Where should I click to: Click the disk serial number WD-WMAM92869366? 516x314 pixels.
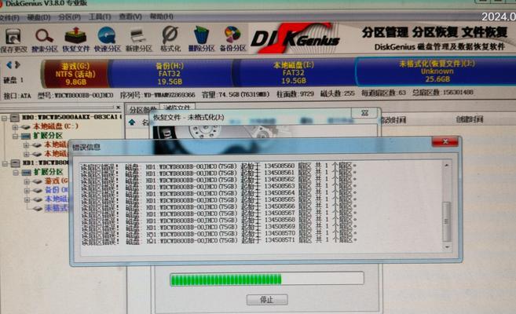tap(169, 95)
